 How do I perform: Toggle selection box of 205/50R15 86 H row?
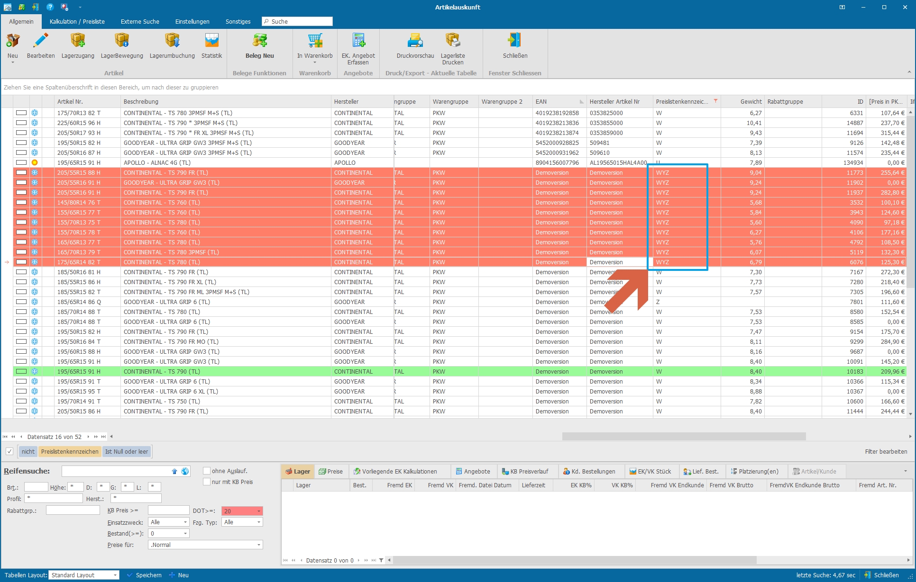tap(21, 411)
